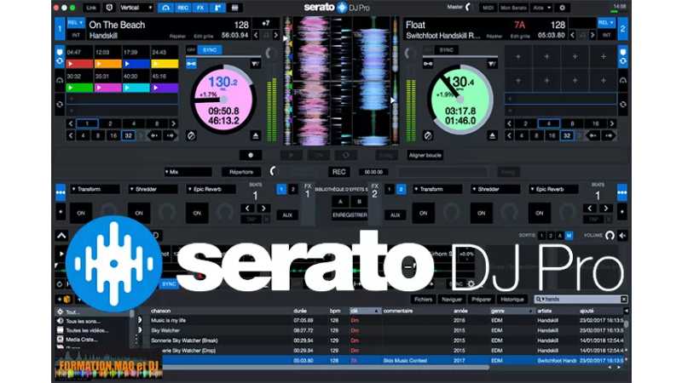Click deck 2 headphone icon in side strip

click(x=623, y=80)
